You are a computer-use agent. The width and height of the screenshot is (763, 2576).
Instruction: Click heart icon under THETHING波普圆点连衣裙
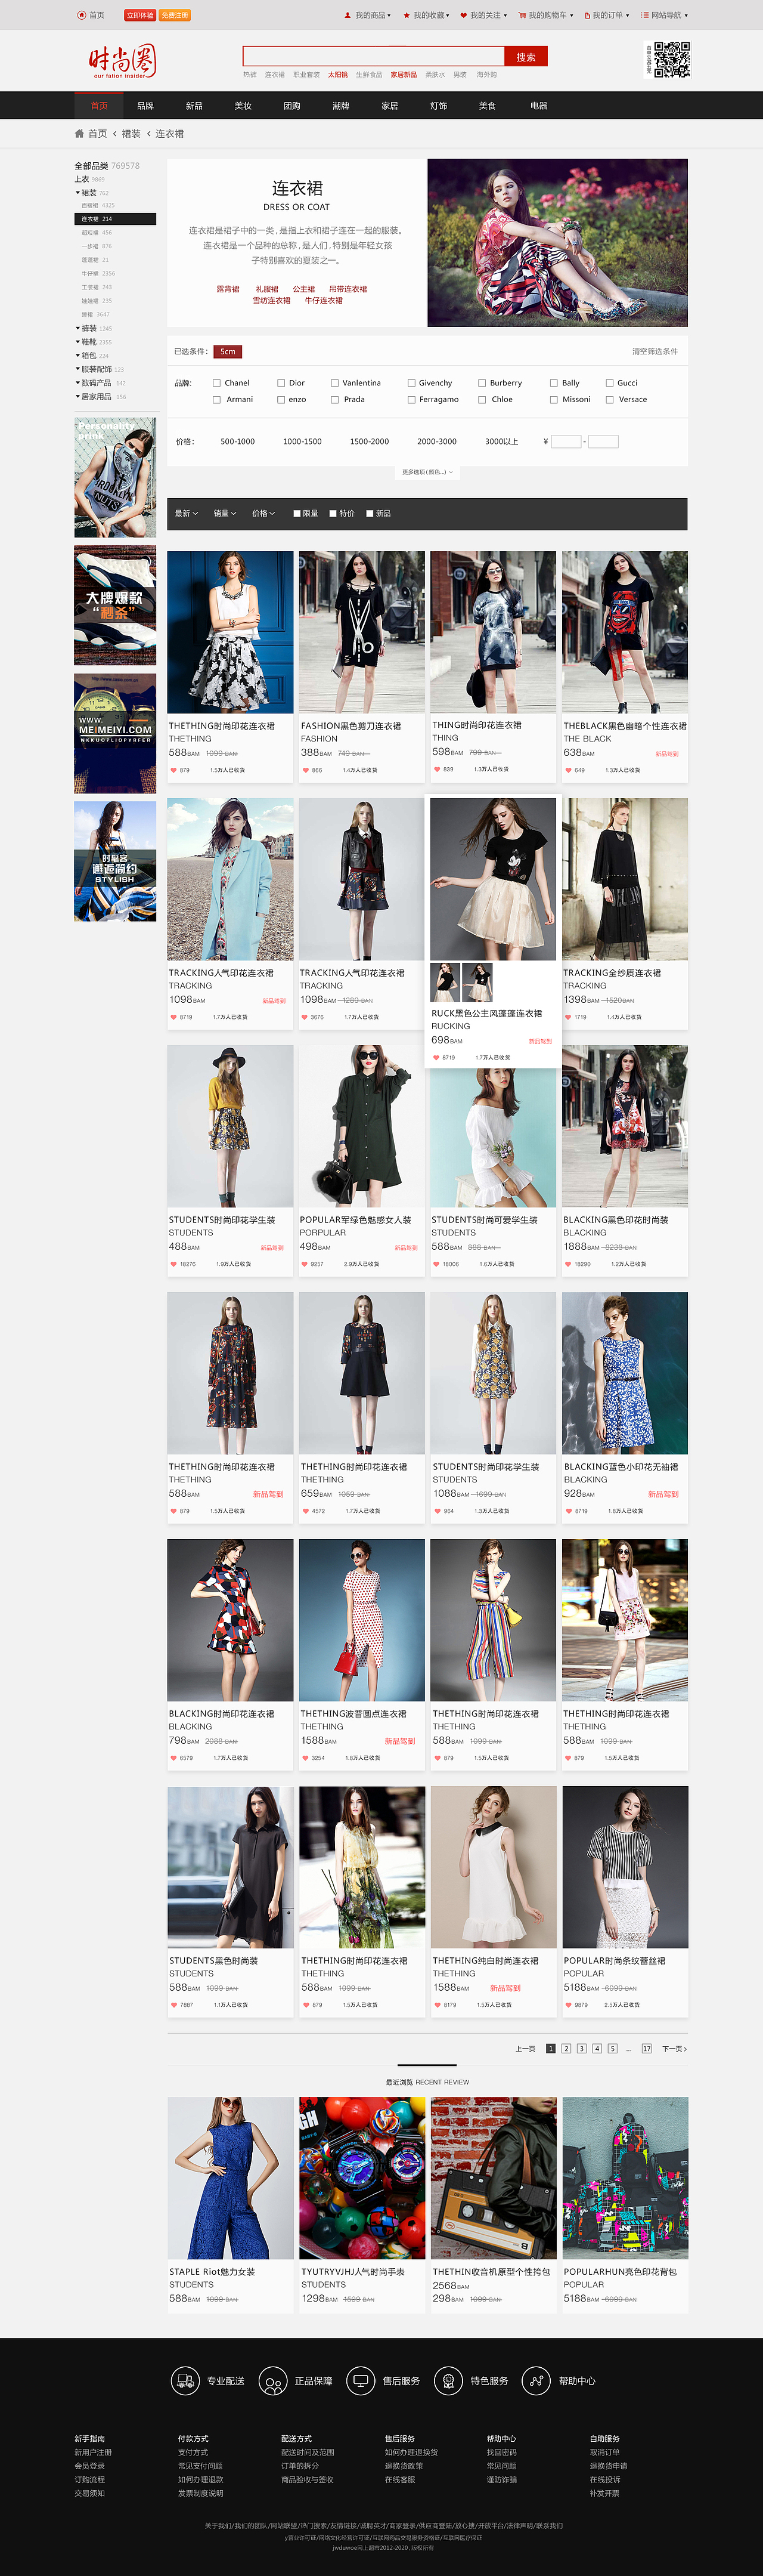(x=306, y=1758)
